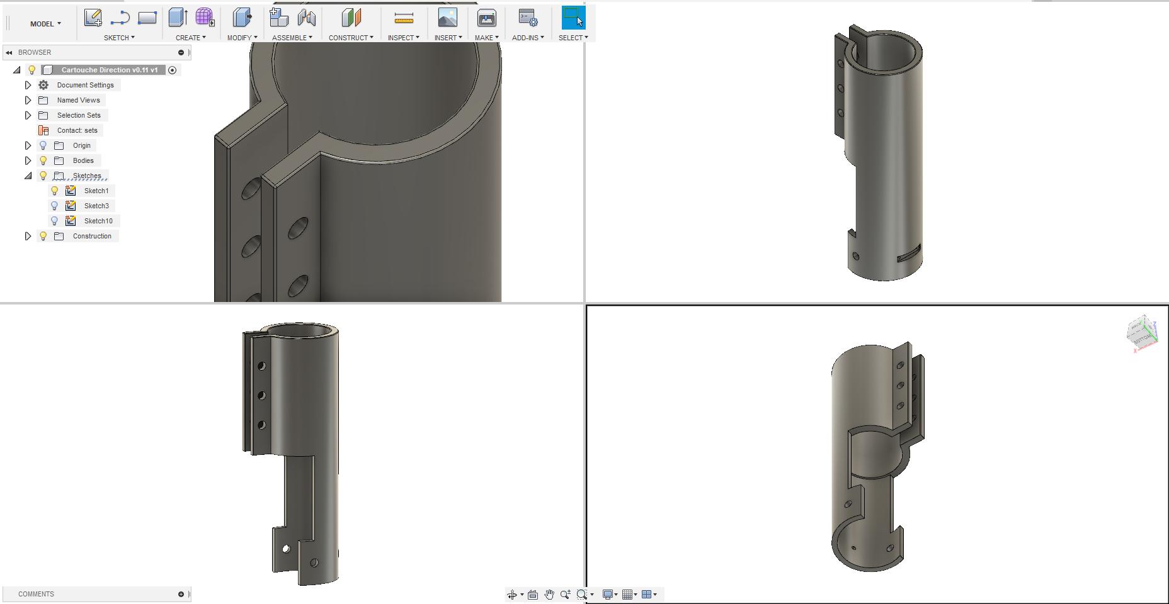Expand the Selection Sets node
The image size is (1169, 604).
tap(28, 115)
